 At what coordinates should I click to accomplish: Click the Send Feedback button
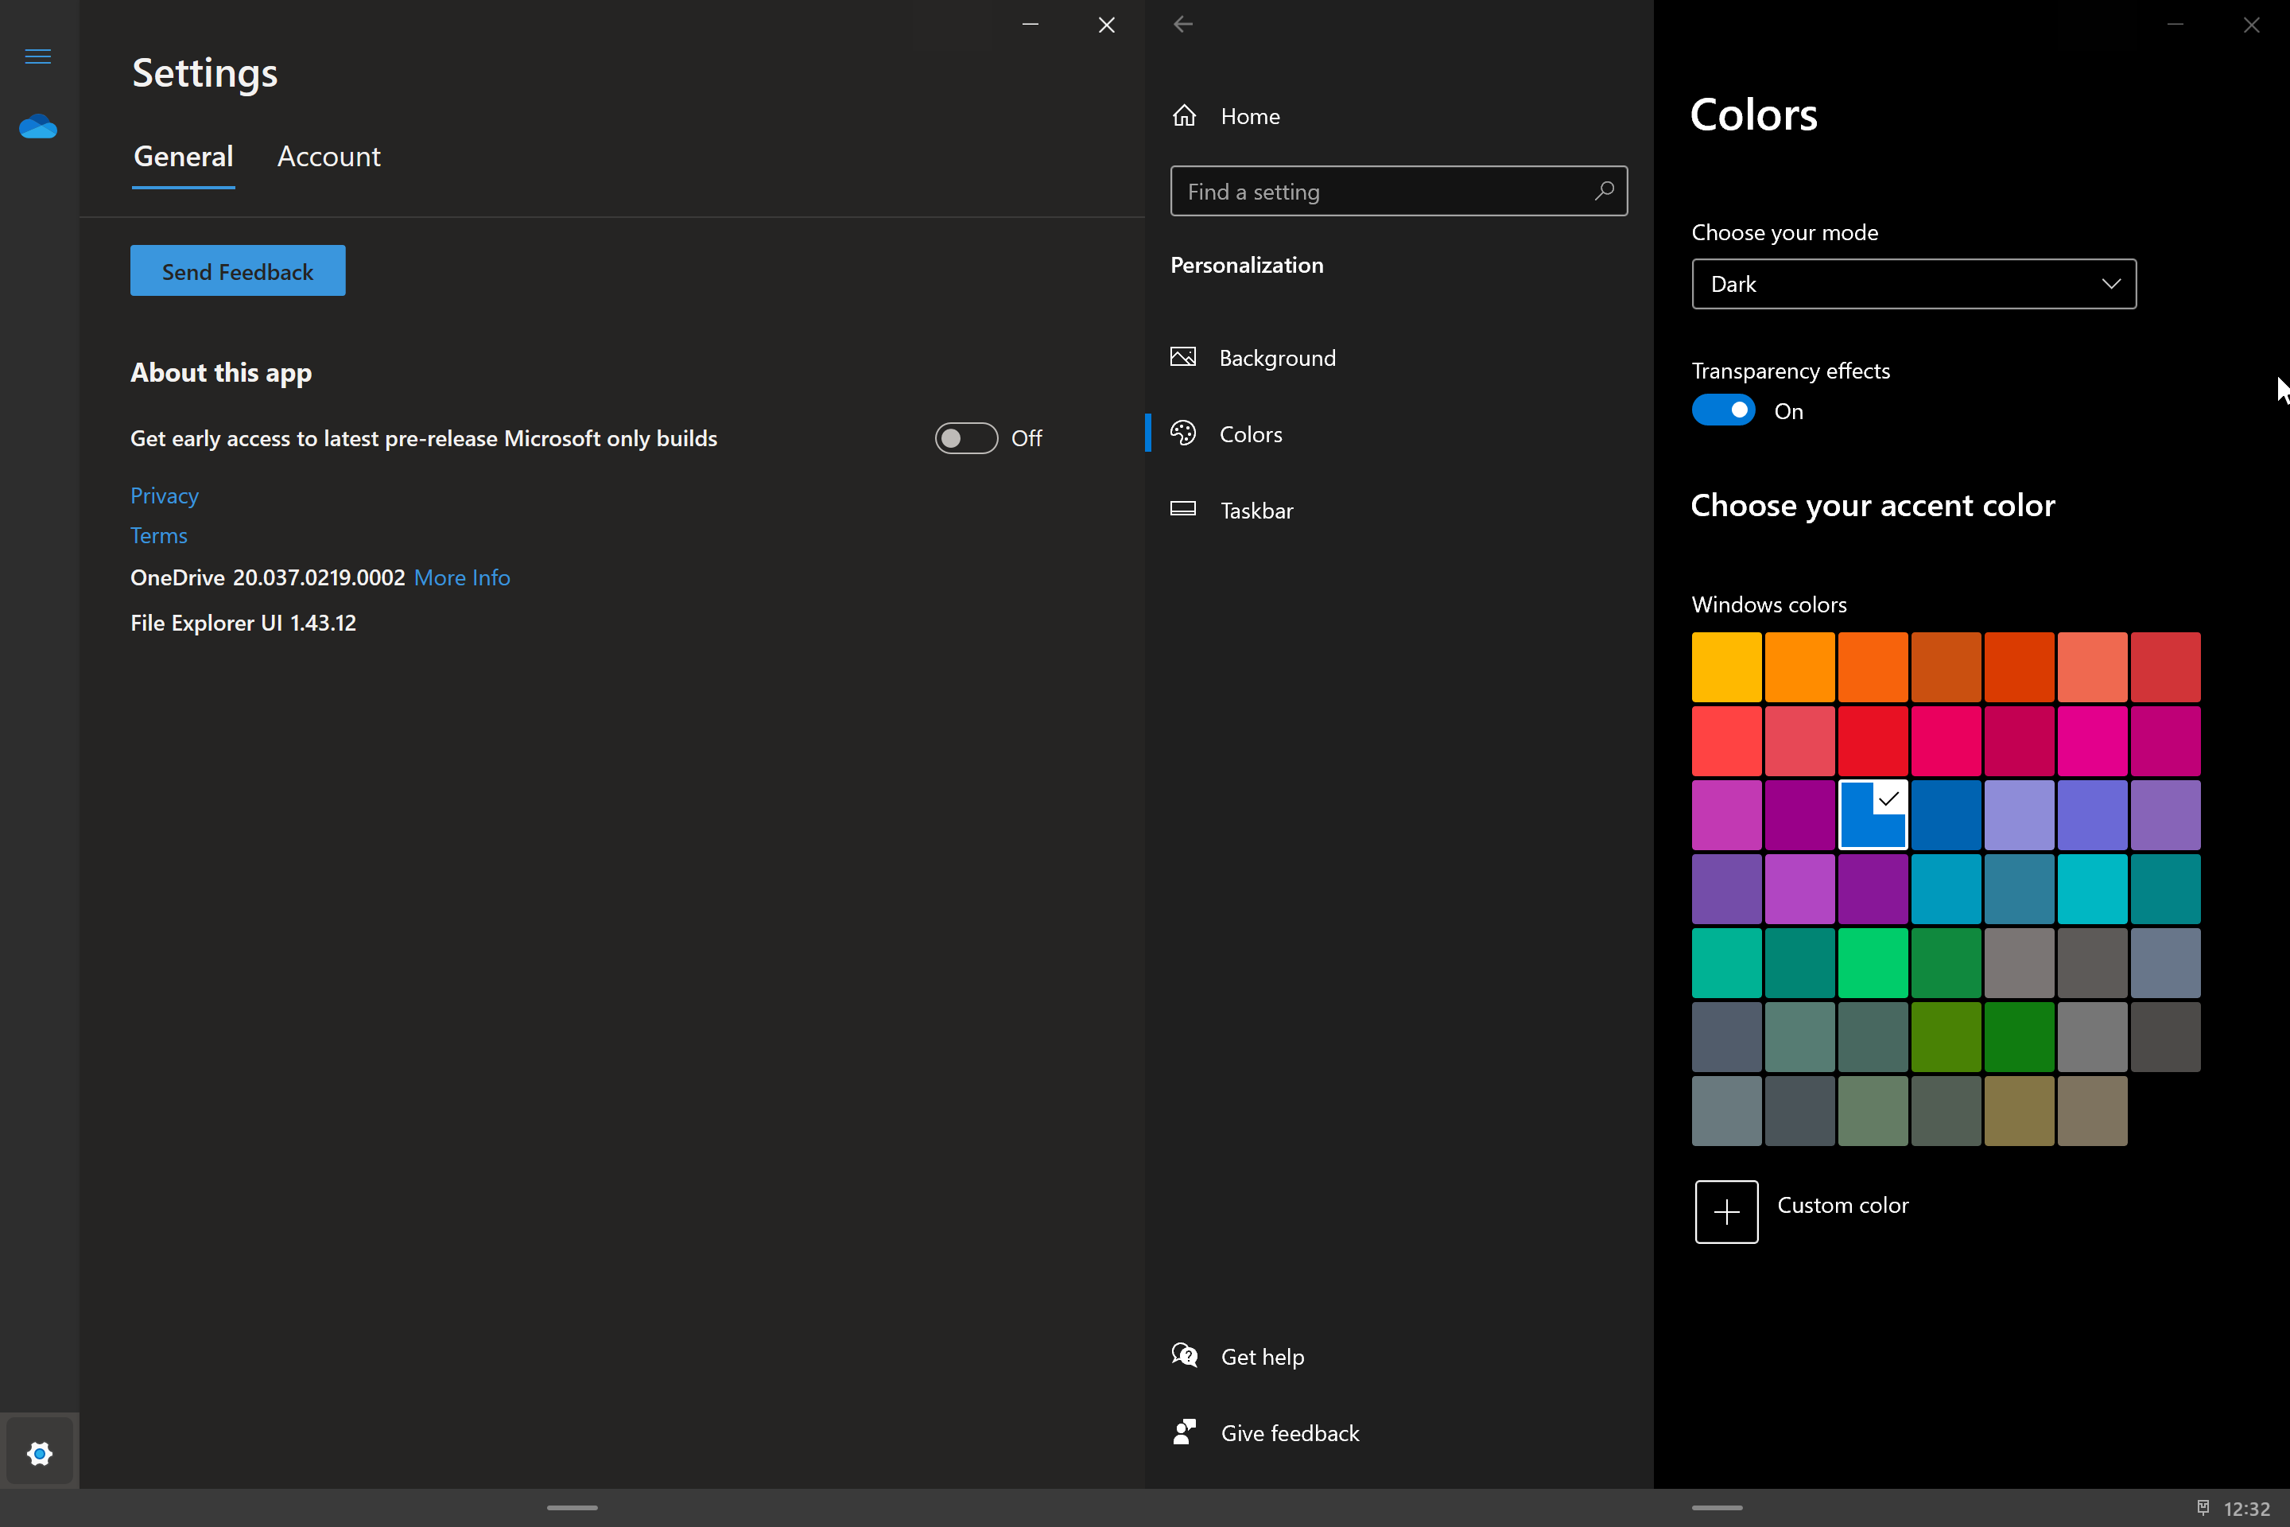[x=238, y=270]
